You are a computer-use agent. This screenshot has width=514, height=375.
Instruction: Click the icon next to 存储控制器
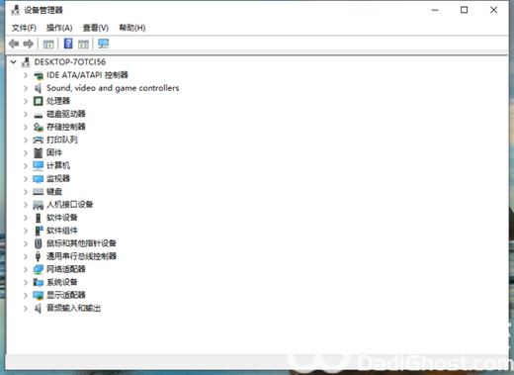(x=39, y=127)
